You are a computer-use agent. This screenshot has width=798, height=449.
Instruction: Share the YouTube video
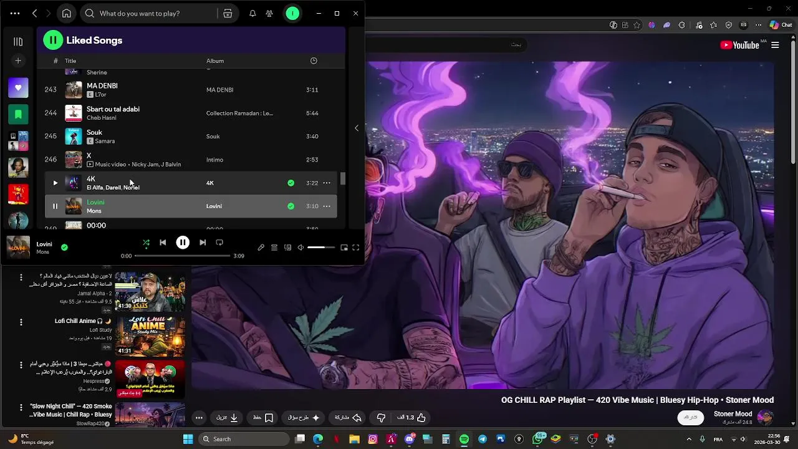(349, 418)
